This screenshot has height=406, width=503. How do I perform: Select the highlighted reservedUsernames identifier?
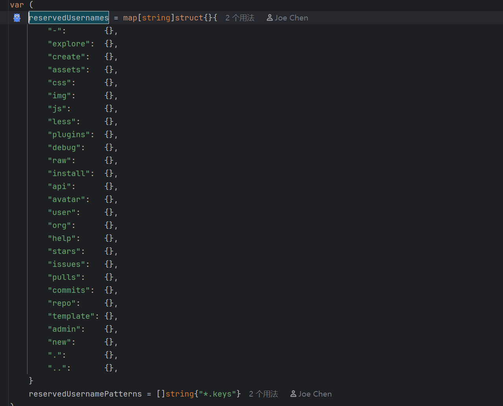pos(69,18)
